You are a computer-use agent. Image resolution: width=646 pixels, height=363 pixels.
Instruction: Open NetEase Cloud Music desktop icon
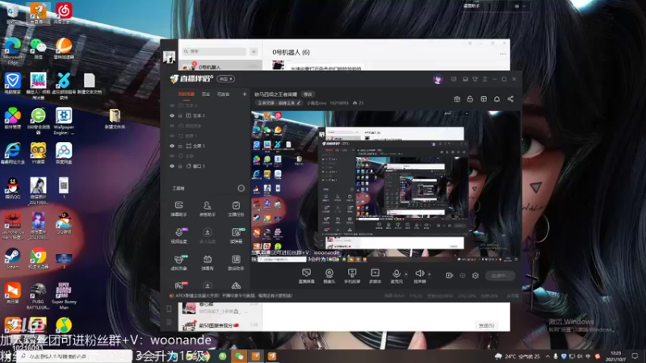pyautogui.click(x=64, y=12)
